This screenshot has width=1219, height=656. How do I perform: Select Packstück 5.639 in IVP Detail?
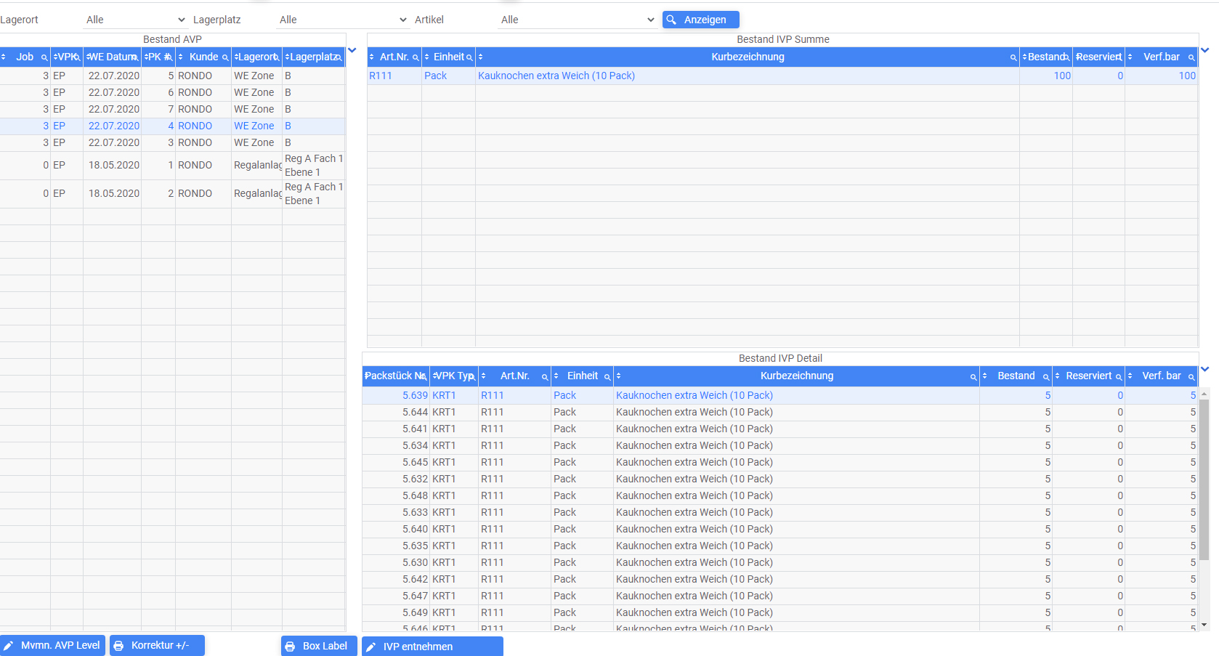[779, 395]
